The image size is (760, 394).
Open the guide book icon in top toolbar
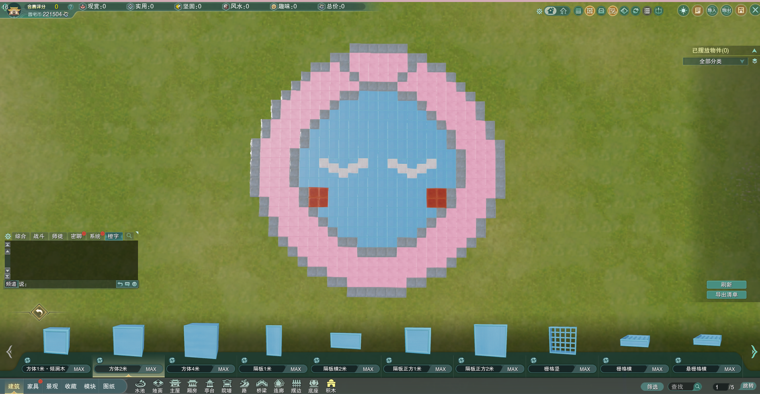pos(659,11)
